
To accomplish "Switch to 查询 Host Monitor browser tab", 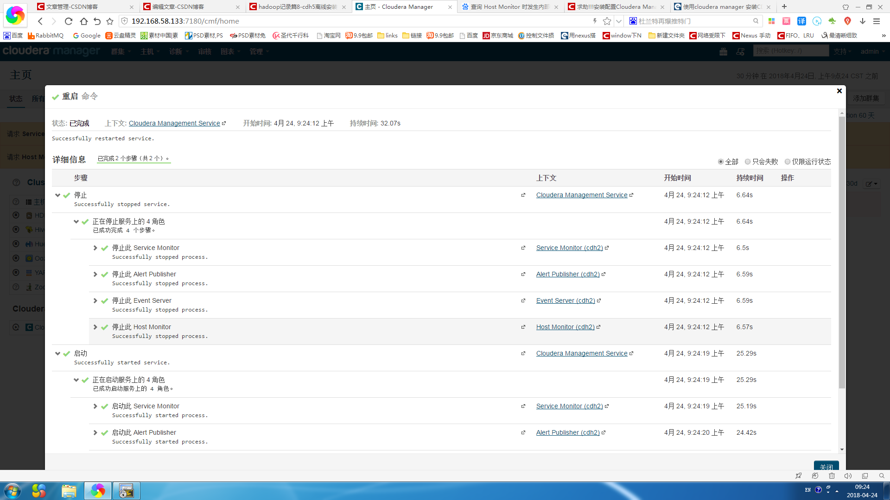I will coord(510,7).
